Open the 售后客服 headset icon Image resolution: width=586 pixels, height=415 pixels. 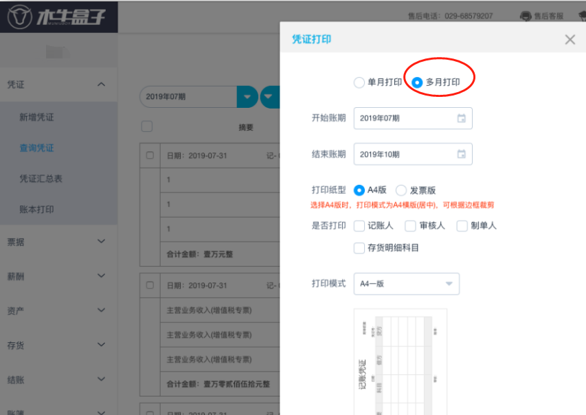coord(526,16)
